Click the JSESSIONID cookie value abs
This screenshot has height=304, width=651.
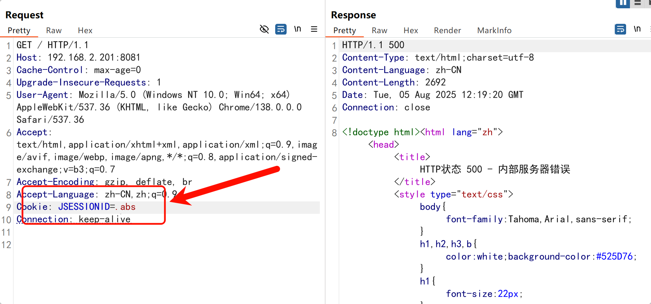tap(128, 207)
